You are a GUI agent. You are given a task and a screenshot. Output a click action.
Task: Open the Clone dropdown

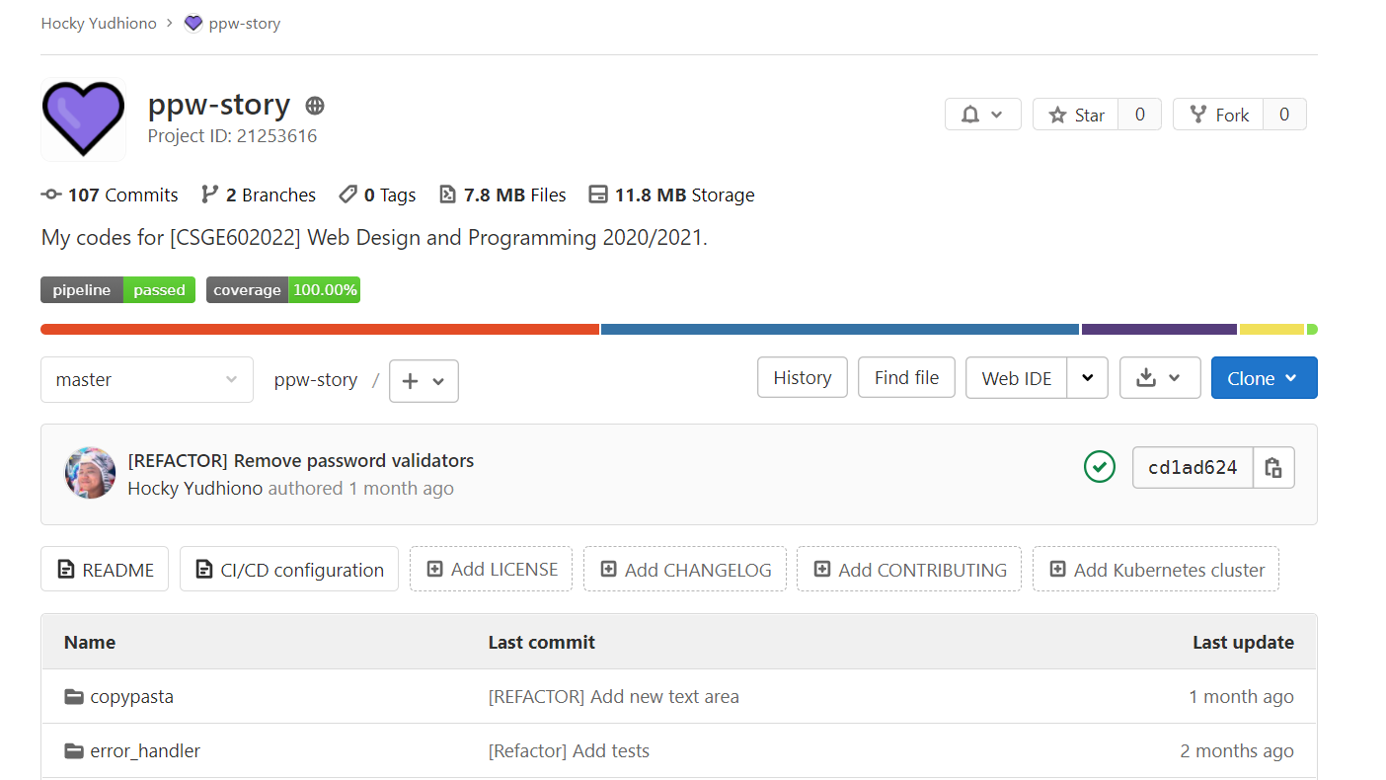(1263, 378)
